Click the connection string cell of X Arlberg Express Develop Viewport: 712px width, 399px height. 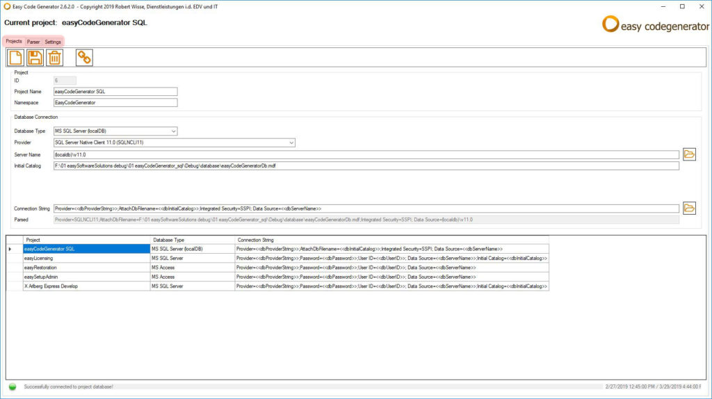(x=392, y=286)
